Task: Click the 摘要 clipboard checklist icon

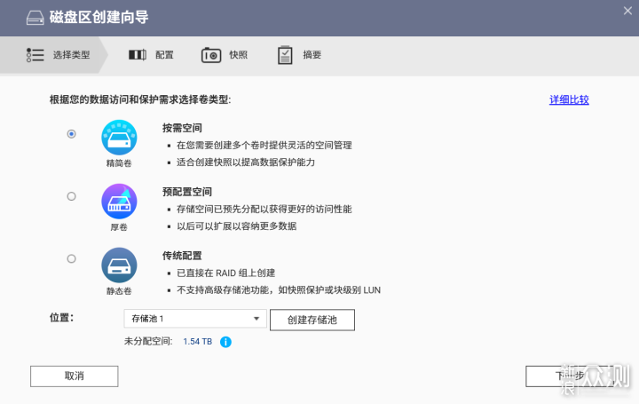Action: (x=285, y=55)
